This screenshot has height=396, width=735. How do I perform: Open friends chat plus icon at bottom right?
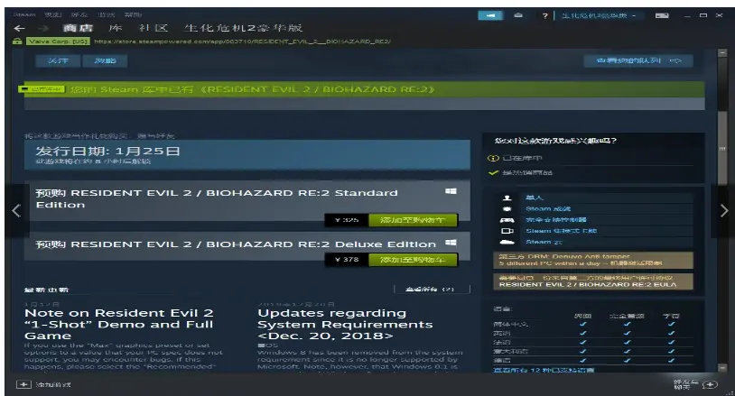710,384
